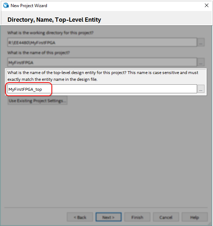Screen dimensions: 213x226
Task: Click the Quartus icon in the title bar
Action: pyautogui.click(x=5, y=6)
